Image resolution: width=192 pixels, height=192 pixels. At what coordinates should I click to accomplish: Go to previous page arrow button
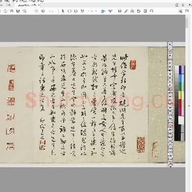coord(36,11)
